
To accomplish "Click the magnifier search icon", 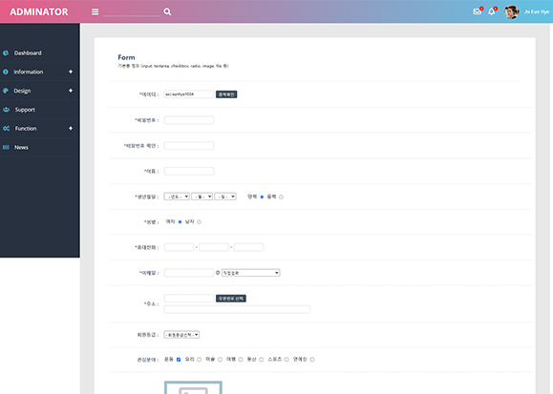I will pyautogui.click(x=167, y=11).
